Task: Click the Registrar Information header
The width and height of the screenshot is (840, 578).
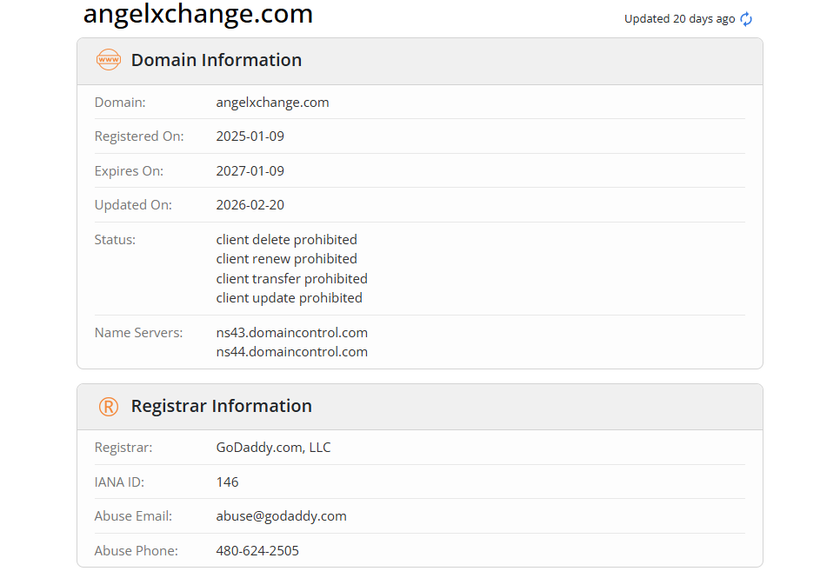Action: pyautogui.click(x=221, y=406)
